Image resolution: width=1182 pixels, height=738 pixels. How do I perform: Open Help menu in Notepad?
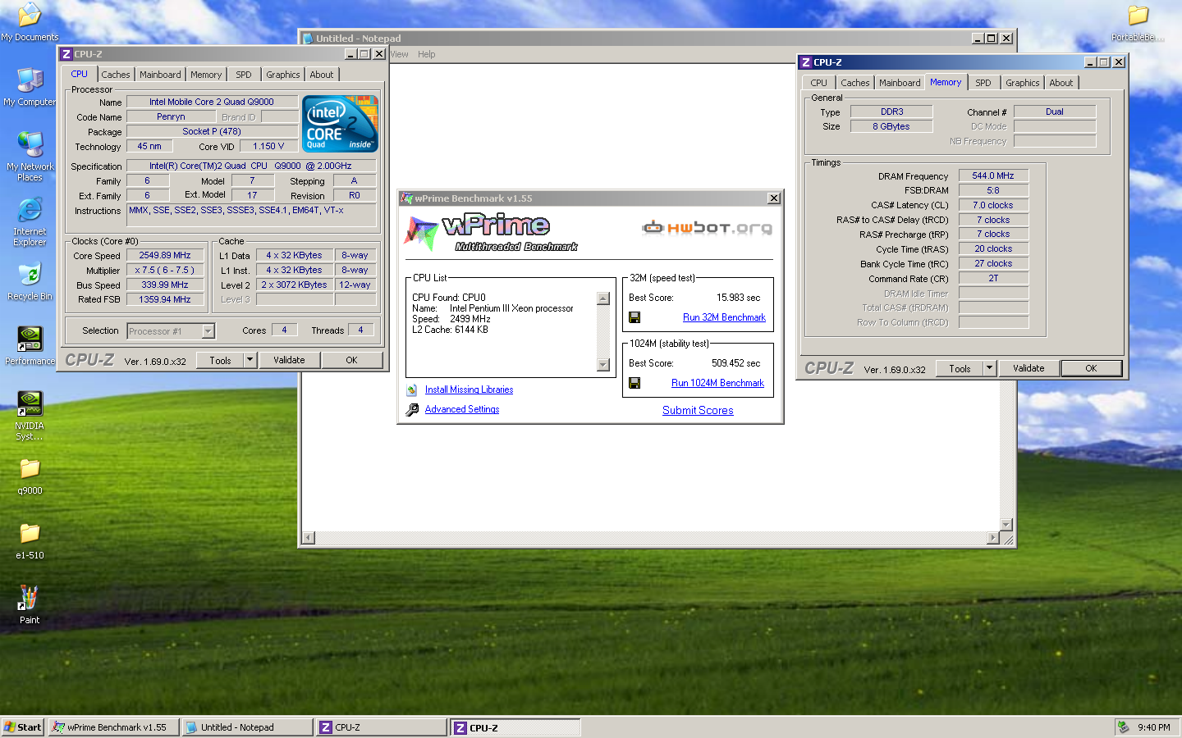tap(426, 54)
